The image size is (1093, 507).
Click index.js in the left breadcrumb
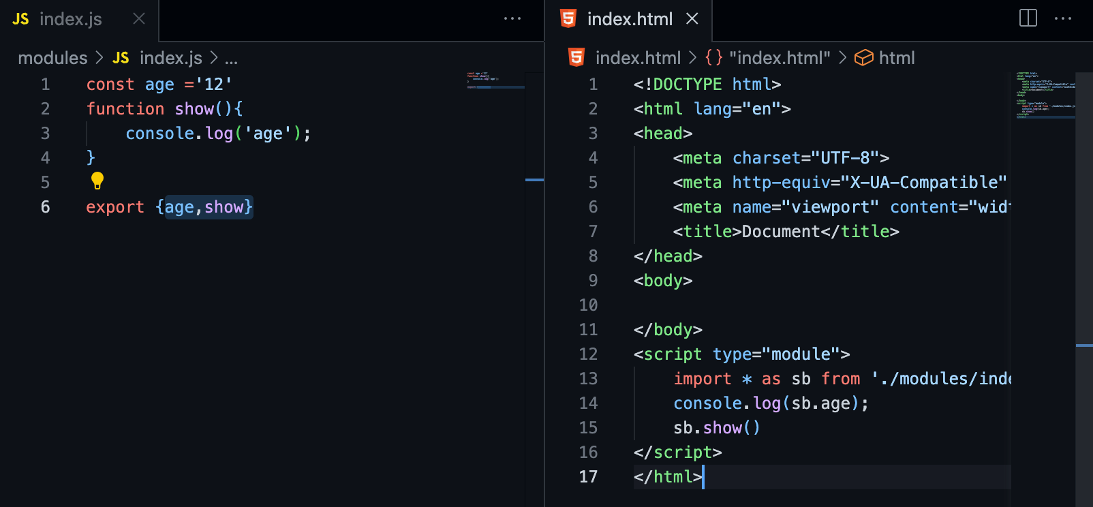[170, 58]
